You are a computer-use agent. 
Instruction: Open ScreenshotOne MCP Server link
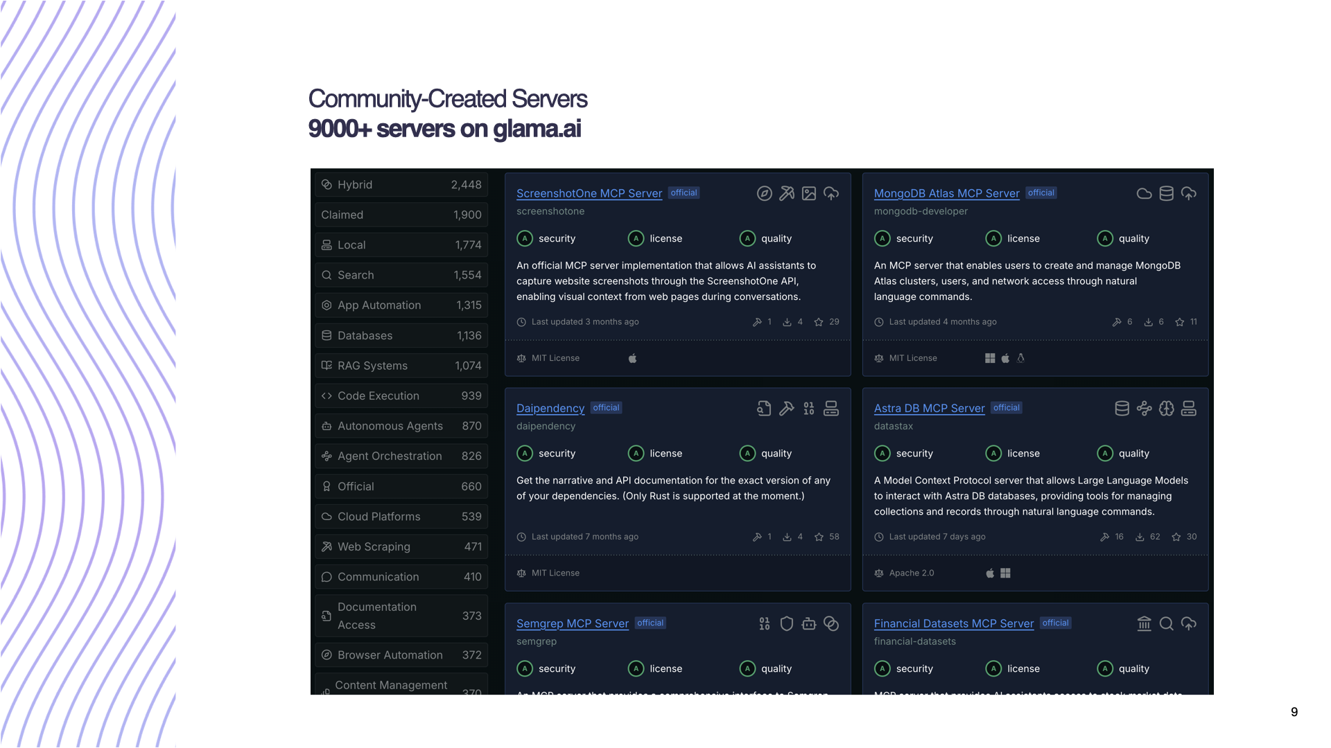point(589,194)
